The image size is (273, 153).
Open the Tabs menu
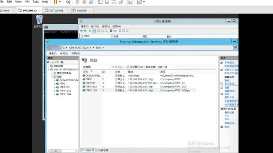pyautogui.click(x=36, y=2)
